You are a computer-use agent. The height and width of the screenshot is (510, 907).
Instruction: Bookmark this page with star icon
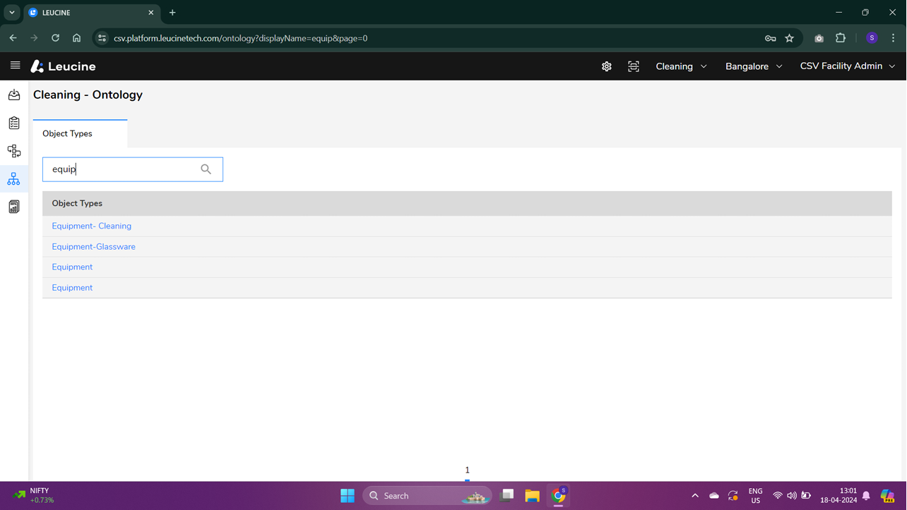(x=790, y=38)
